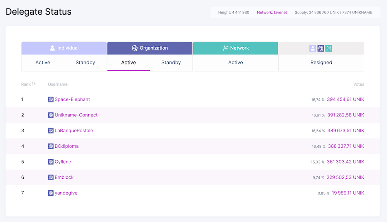
Task: Click the 9,74 % vote percentage
Action: coord(318,178)
